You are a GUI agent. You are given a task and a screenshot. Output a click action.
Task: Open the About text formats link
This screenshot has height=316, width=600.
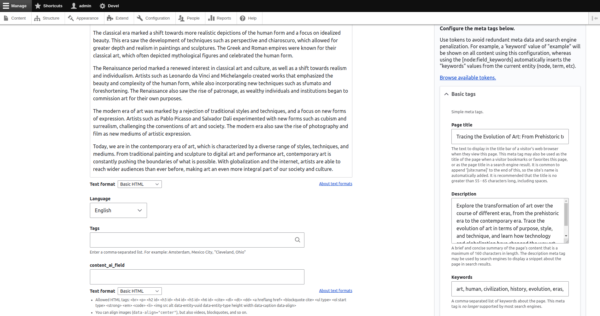335,184
